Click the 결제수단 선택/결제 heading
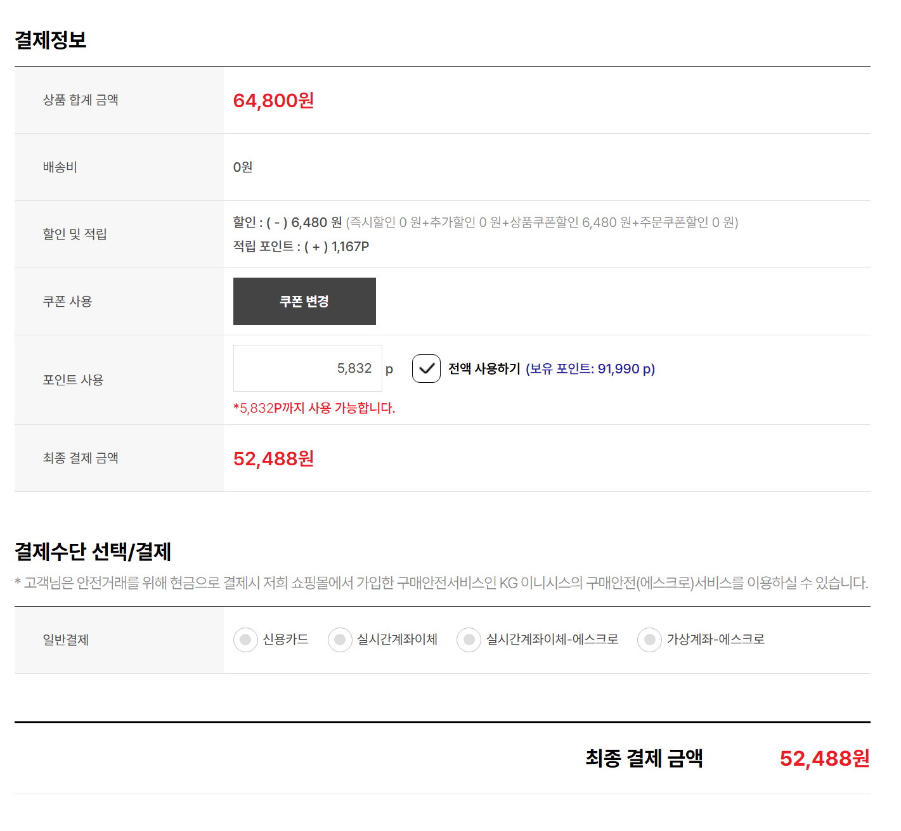The height and width of the screenshot is (831, 901). tap(93, 551)
